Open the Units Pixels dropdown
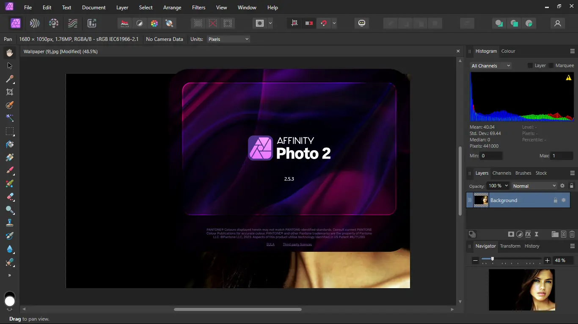 coord(228,39)
